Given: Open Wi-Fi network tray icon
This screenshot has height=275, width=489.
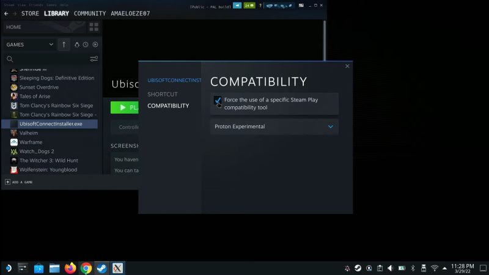Looking at the screenshot, I should 435,268.
